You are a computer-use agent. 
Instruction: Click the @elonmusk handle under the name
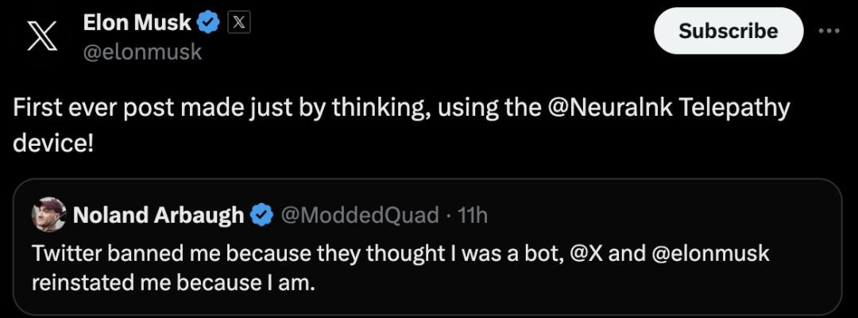[x=142, y=52]
